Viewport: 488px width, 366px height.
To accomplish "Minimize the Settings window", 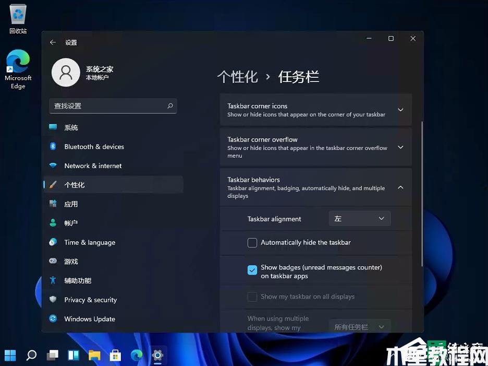I will pos(369,38).
